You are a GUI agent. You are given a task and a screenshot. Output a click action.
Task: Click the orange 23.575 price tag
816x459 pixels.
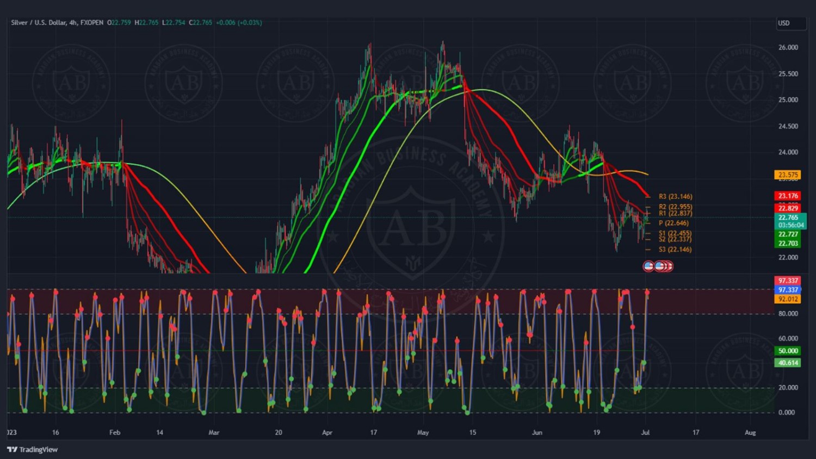788,175
